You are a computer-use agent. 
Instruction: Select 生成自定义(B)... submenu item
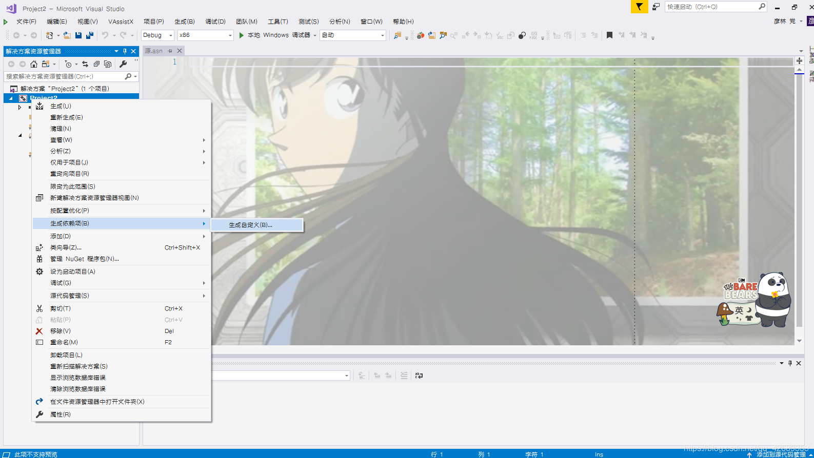[257, 225]
